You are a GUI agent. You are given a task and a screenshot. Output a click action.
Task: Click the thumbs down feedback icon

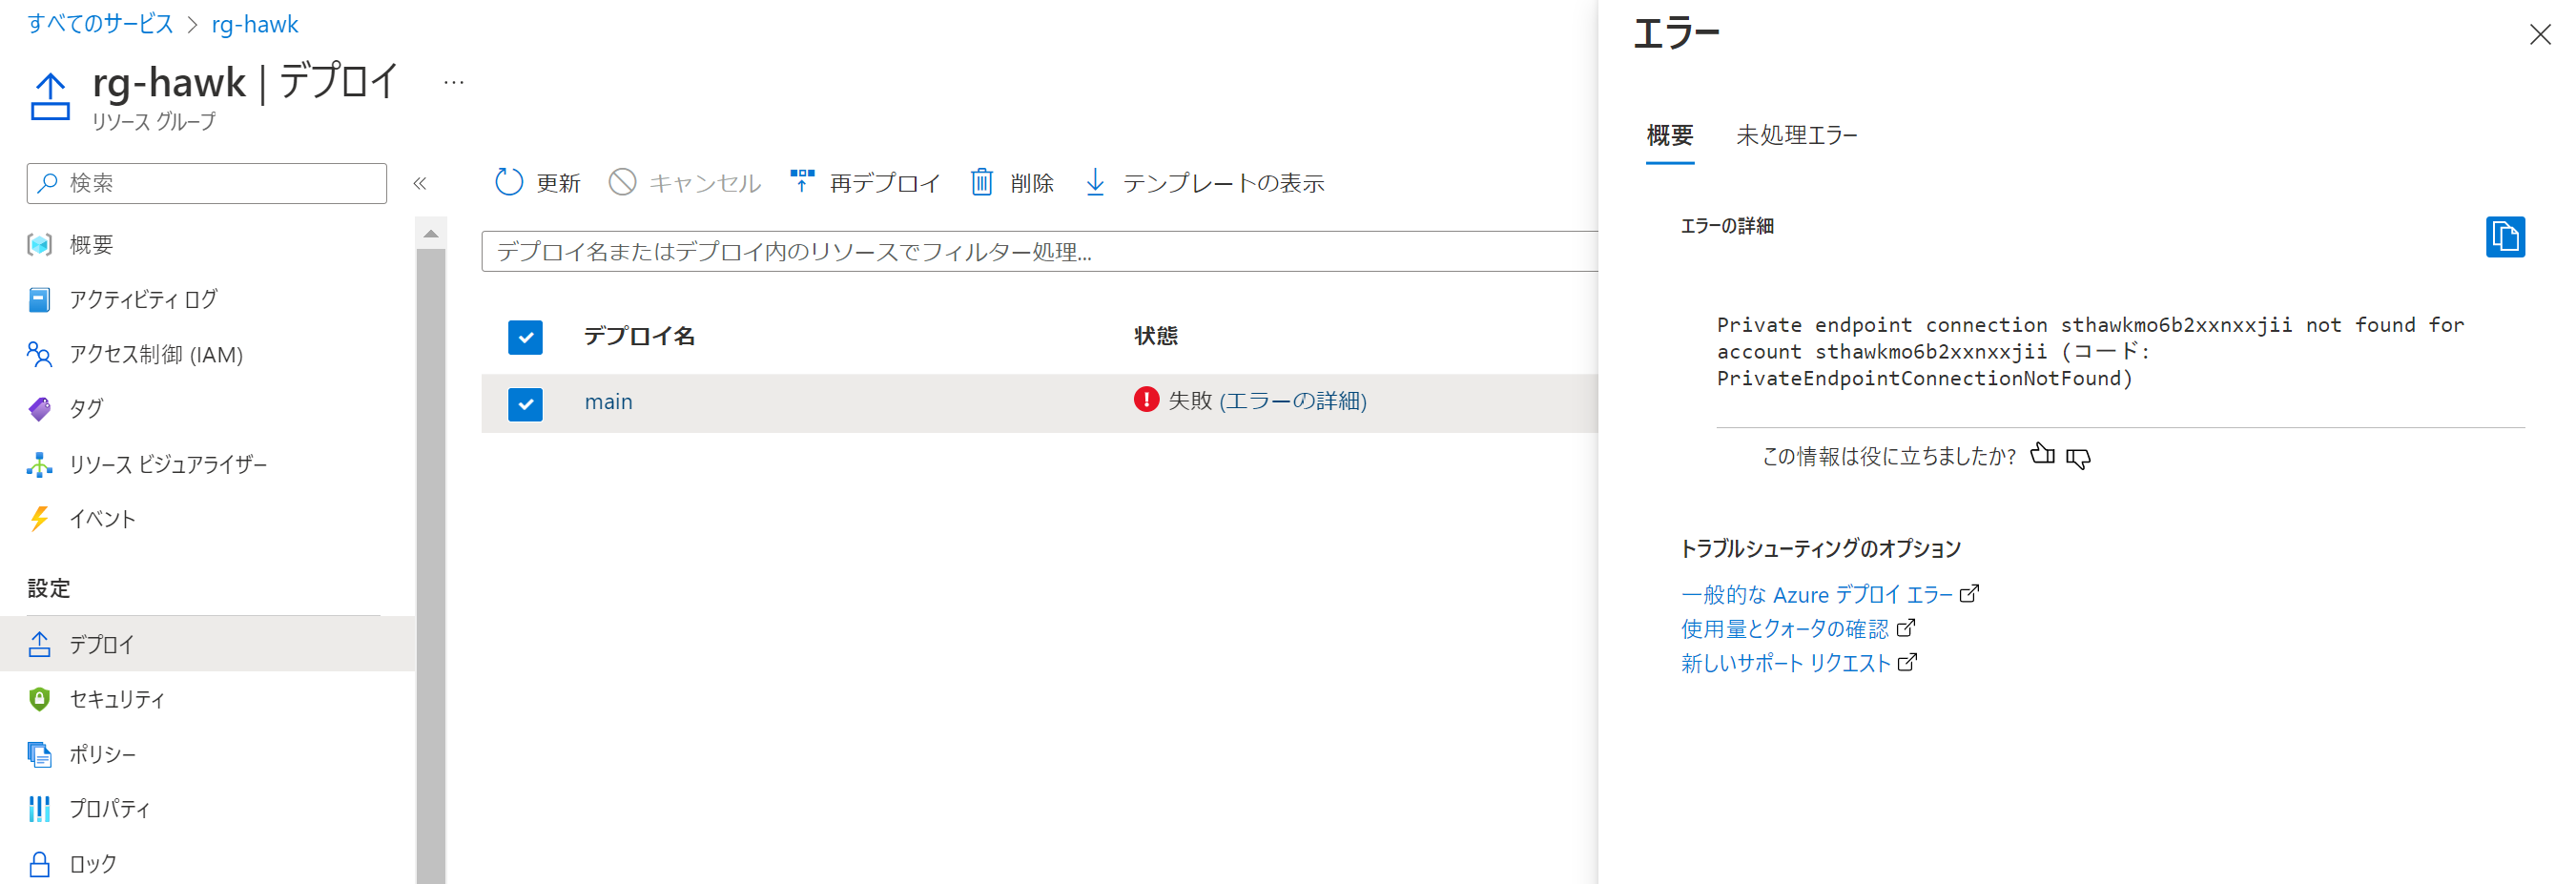[x=2078, y=458]
